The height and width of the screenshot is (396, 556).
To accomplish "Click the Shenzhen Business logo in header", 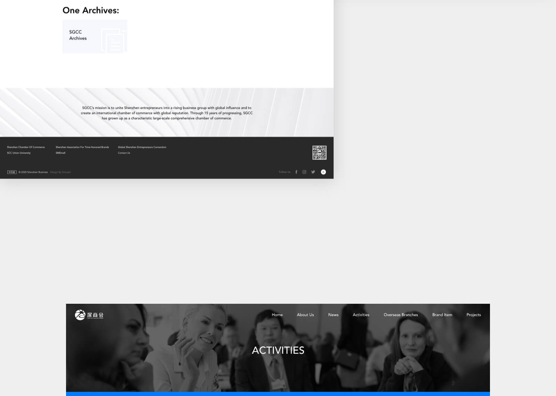I will coord(89,315).
